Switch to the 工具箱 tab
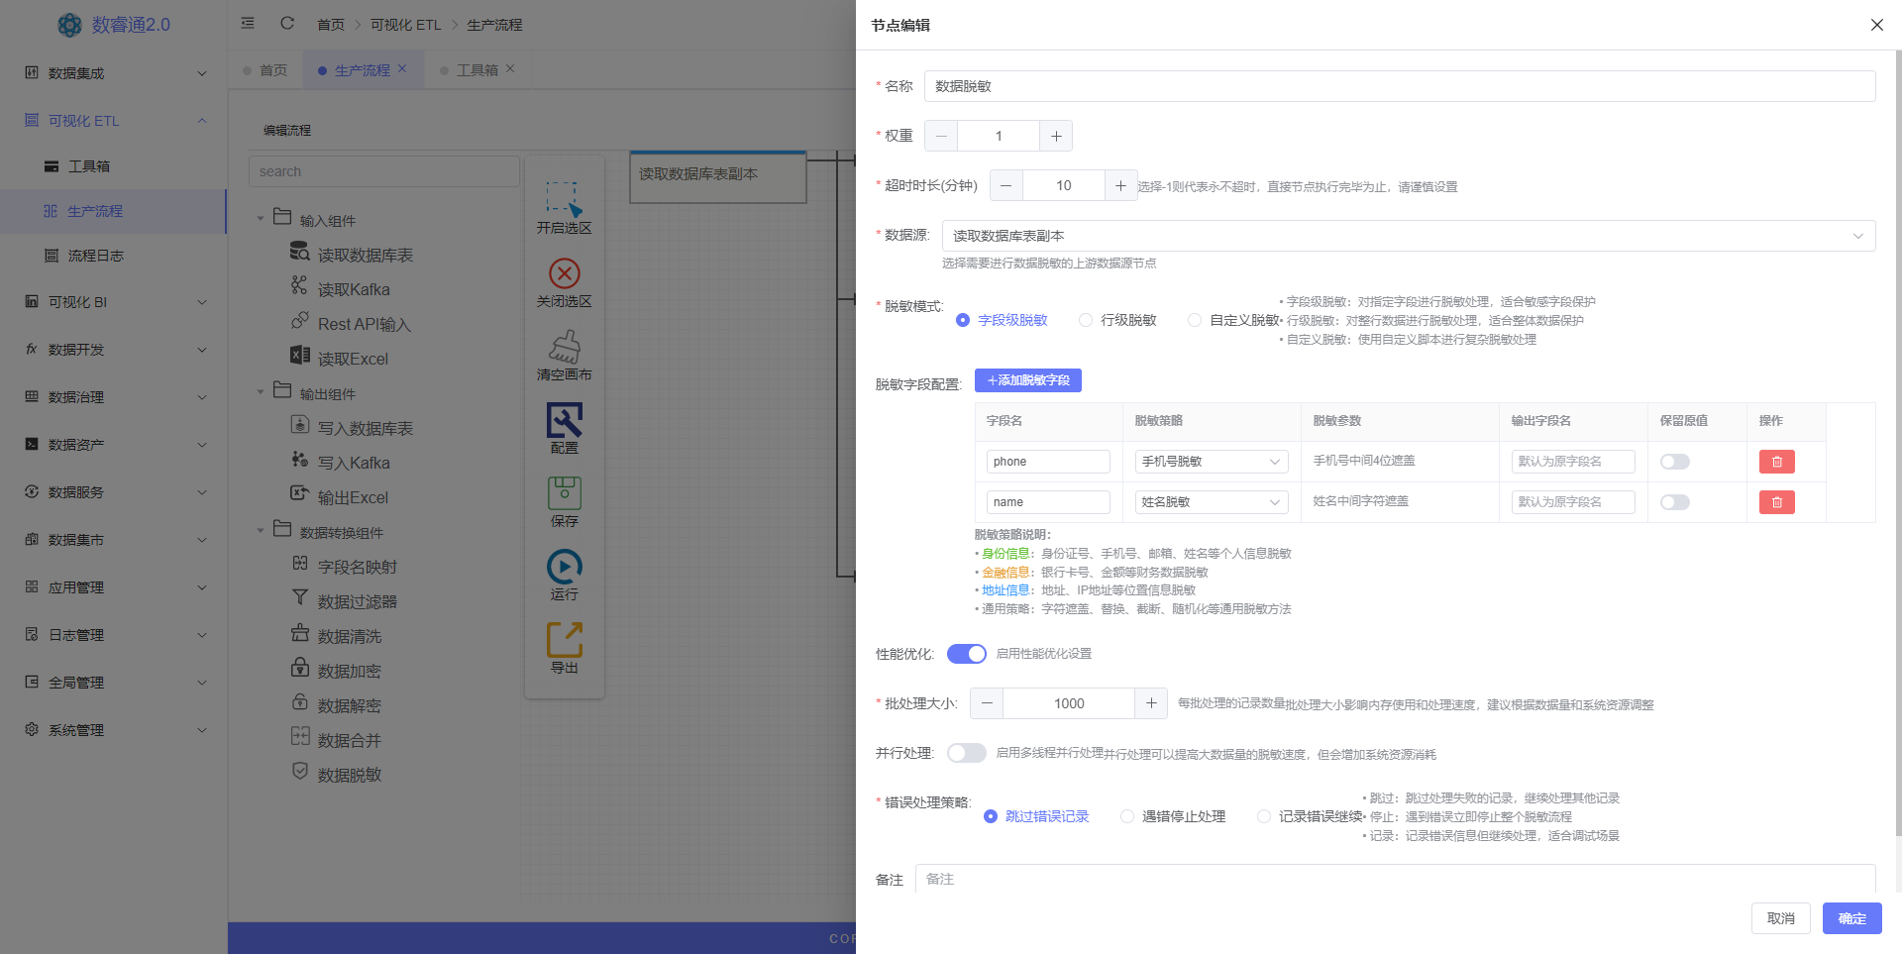 click(x=476, y=70)
